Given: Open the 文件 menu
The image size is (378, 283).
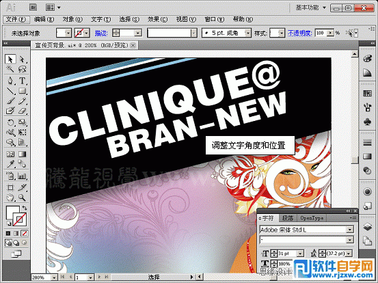Looking at the screenshot, I should pos(16,19).
